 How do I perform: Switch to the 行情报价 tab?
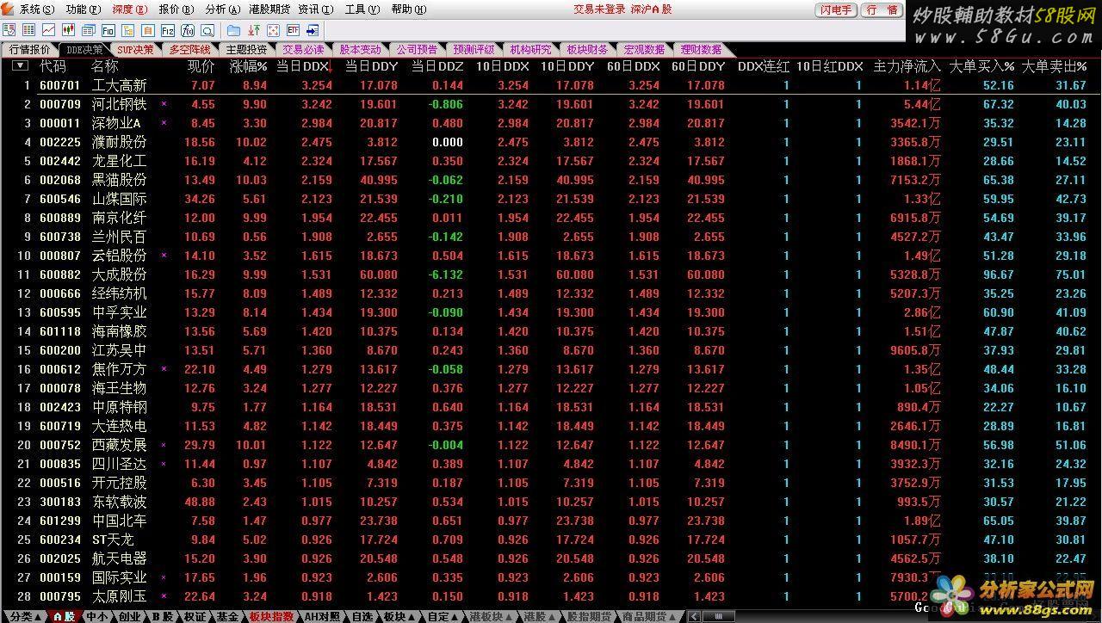coord(30,50)
